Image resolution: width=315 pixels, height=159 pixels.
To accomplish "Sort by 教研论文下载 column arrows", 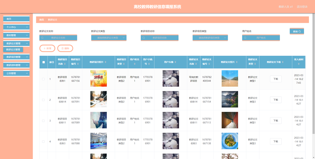I will pos(283,62).
